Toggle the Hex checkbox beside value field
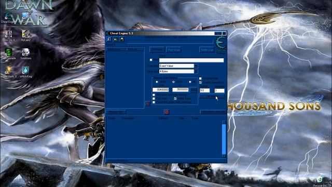332x187 pixels. 151,60
